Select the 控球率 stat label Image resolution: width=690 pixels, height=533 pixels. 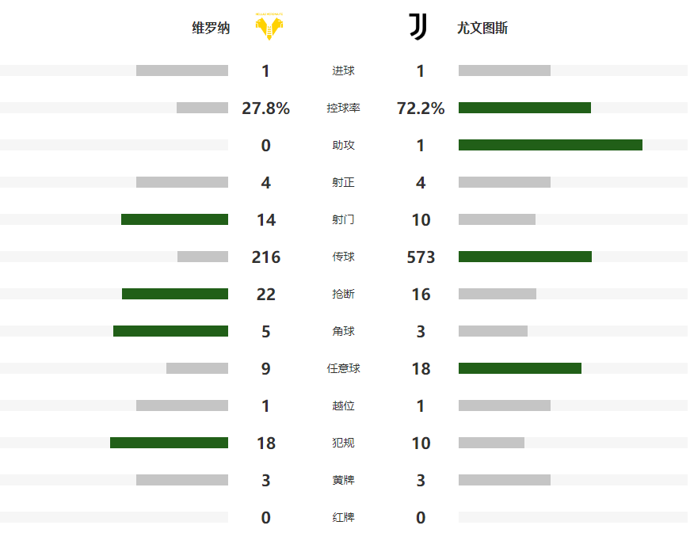343,108
